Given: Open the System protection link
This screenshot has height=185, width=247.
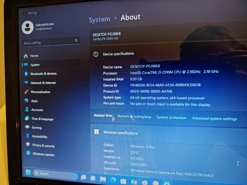Looking at the screenshot, I should click(x=171, y=118).
